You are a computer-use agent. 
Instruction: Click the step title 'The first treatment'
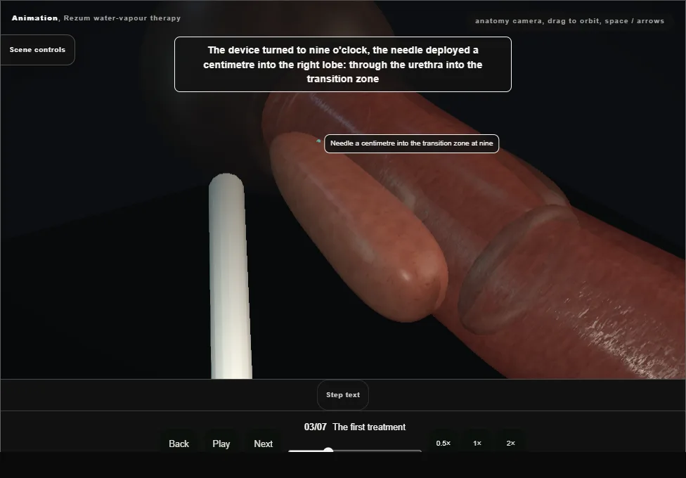click(369, 427)
